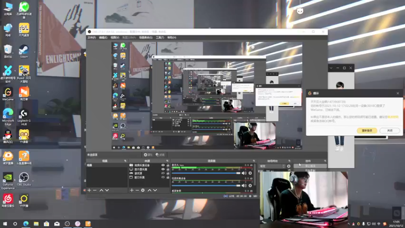Open source 属性 properties button
Image resolution: width=405 pixels, height=228 pixels.
pos(148,155)
